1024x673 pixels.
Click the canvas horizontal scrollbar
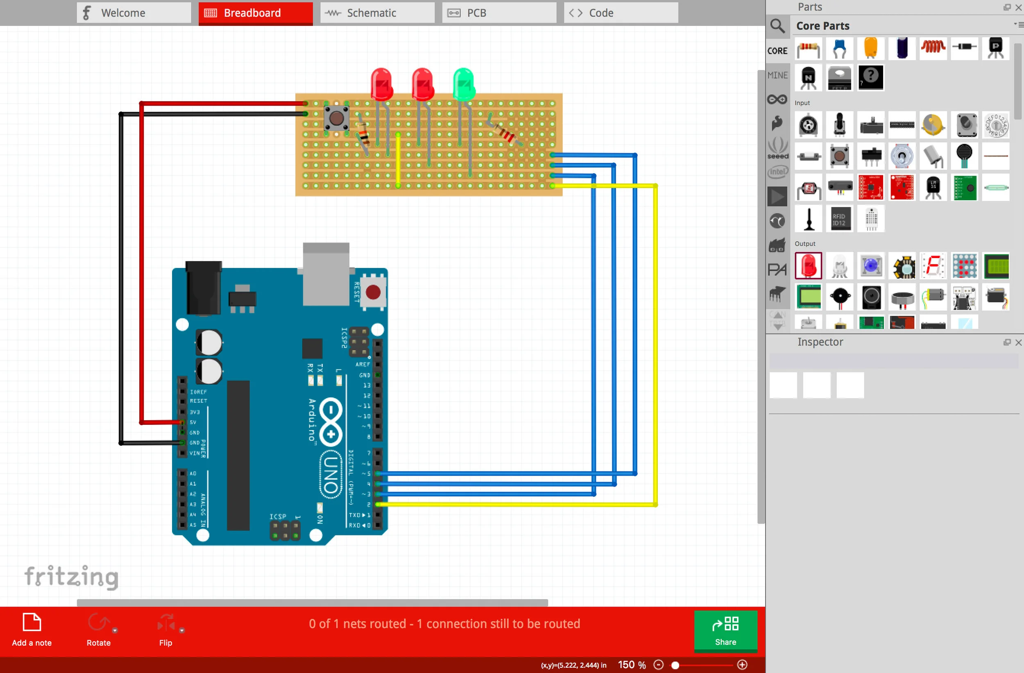313,603
